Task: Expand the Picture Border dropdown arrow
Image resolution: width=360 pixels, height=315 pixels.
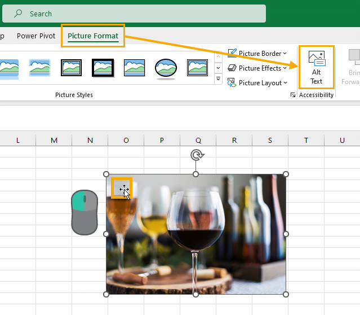Action: [285, 53]
